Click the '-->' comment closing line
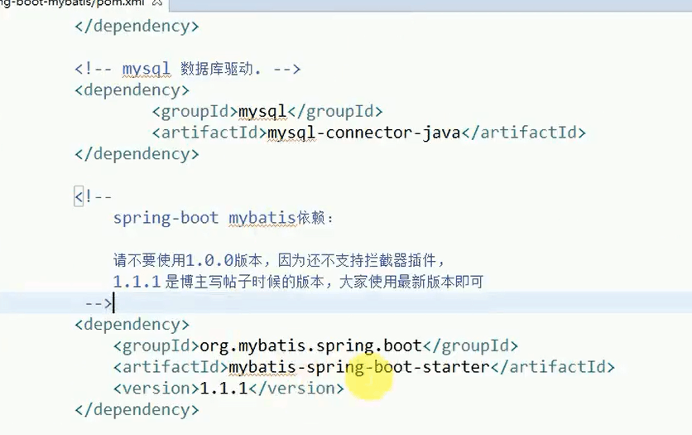Viewport: 692px width, 435px height. [x=99, y=303]
